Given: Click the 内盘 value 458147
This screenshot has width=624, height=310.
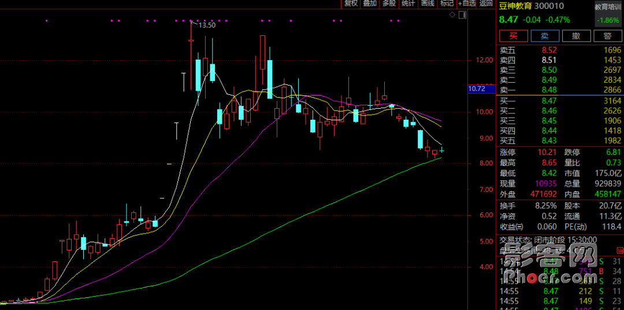Looking at the screenshot, I should (608, 194).
